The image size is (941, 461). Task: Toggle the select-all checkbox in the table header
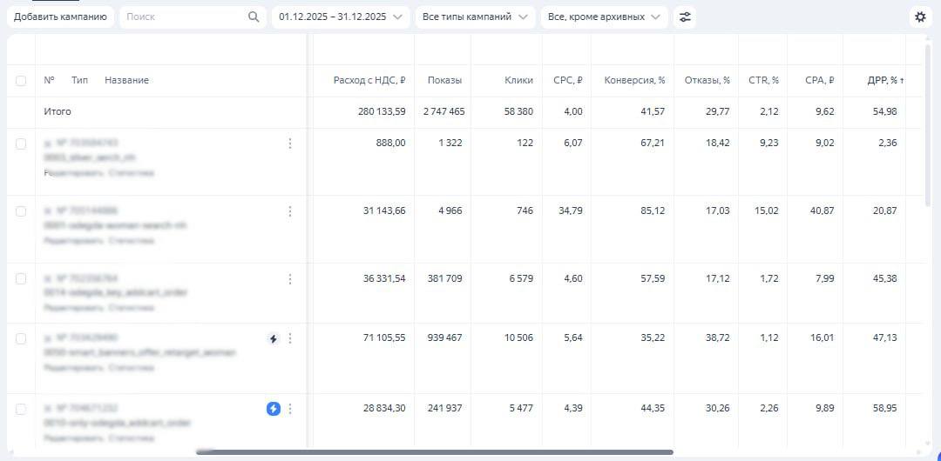pyautogui.click(x=21, y=81)
